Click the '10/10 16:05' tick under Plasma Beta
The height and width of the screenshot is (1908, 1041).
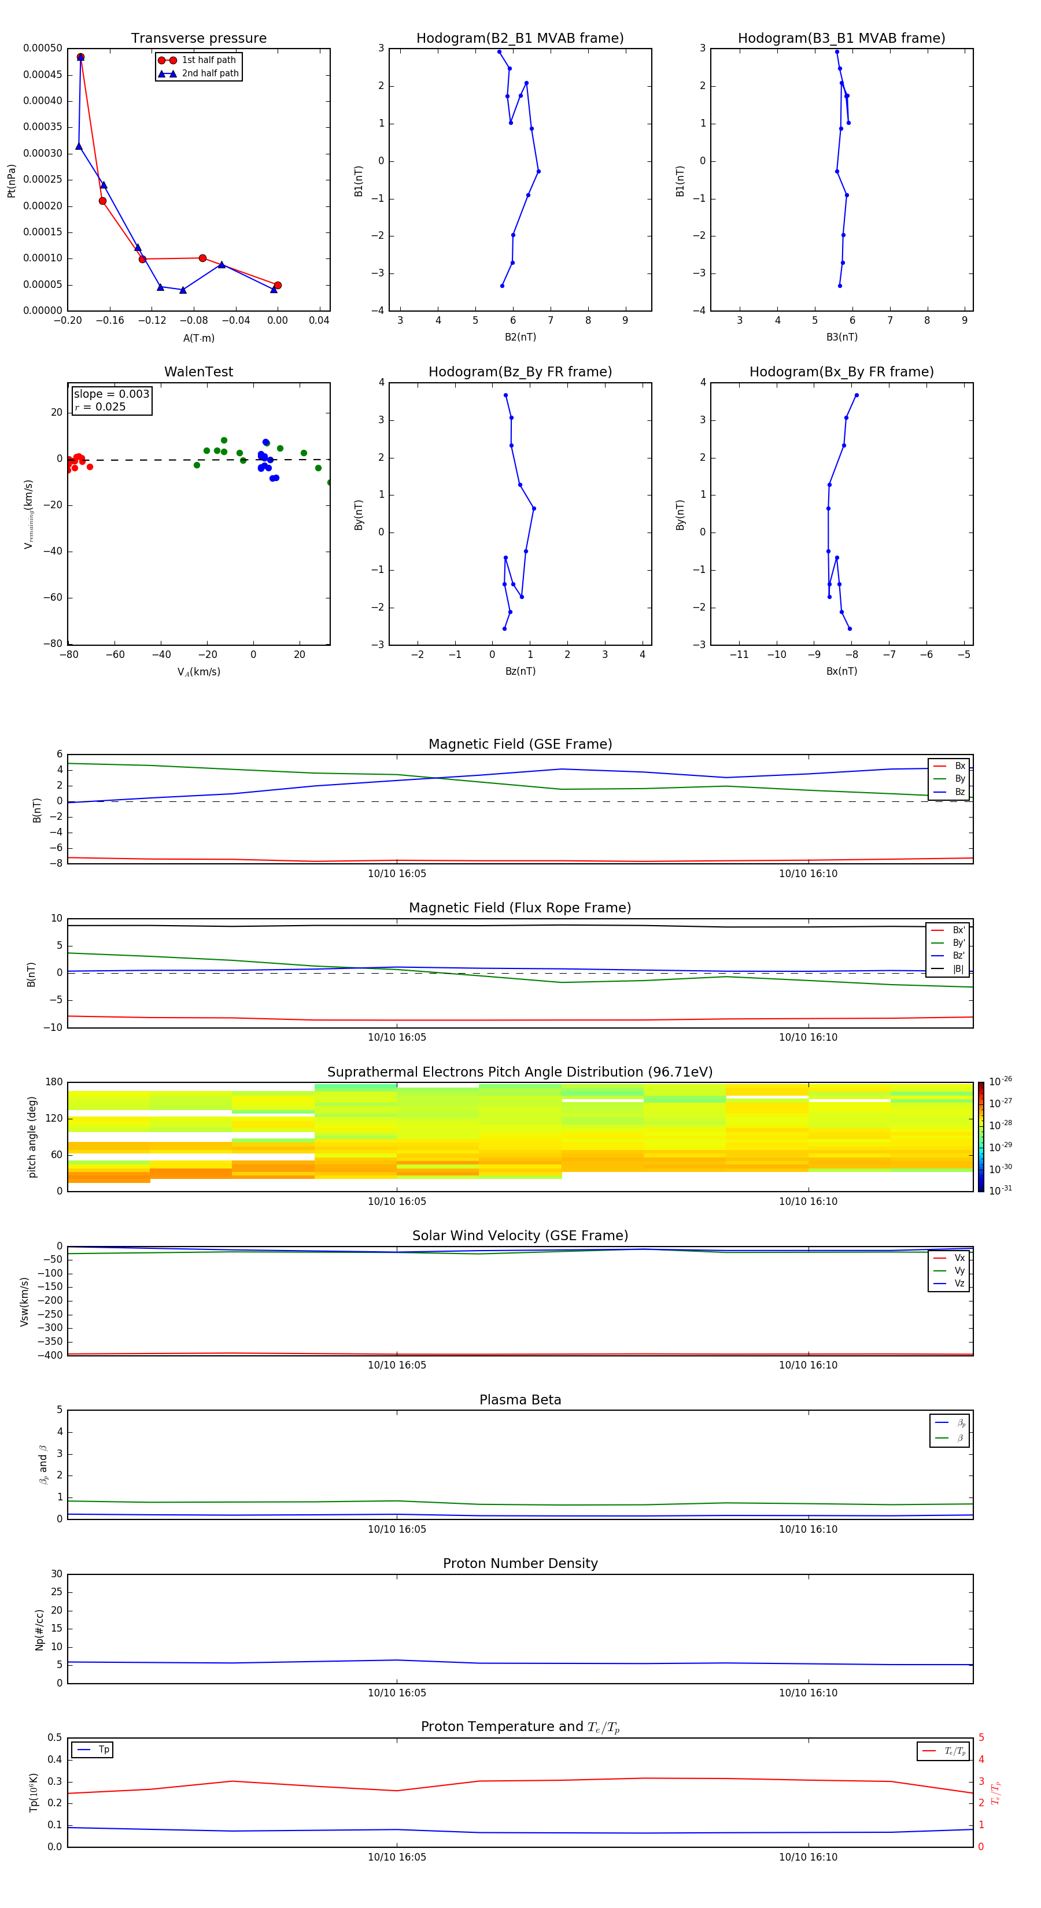click(x=397, y=1529)
